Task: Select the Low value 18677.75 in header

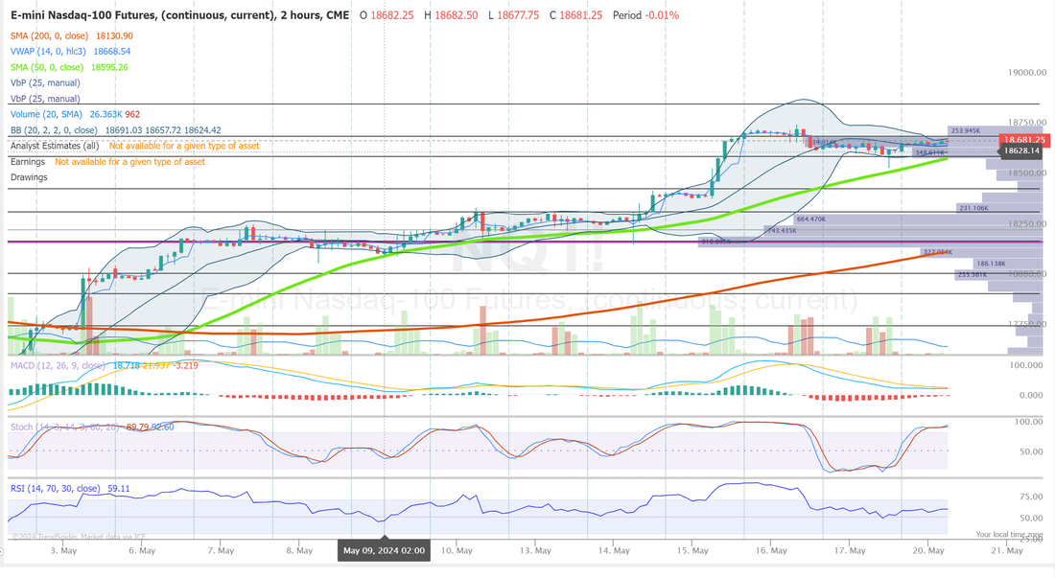Action: pos(517,14)
